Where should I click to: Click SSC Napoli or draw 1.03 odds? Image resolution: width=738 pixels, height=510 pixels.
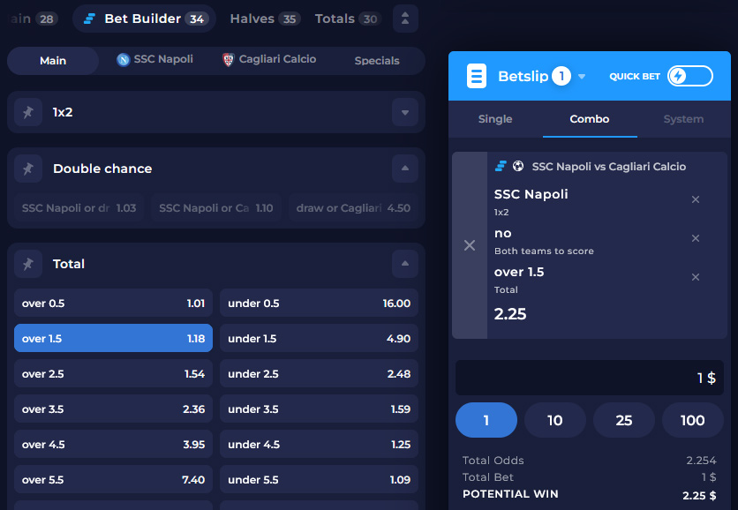click(x=79, y=208)
